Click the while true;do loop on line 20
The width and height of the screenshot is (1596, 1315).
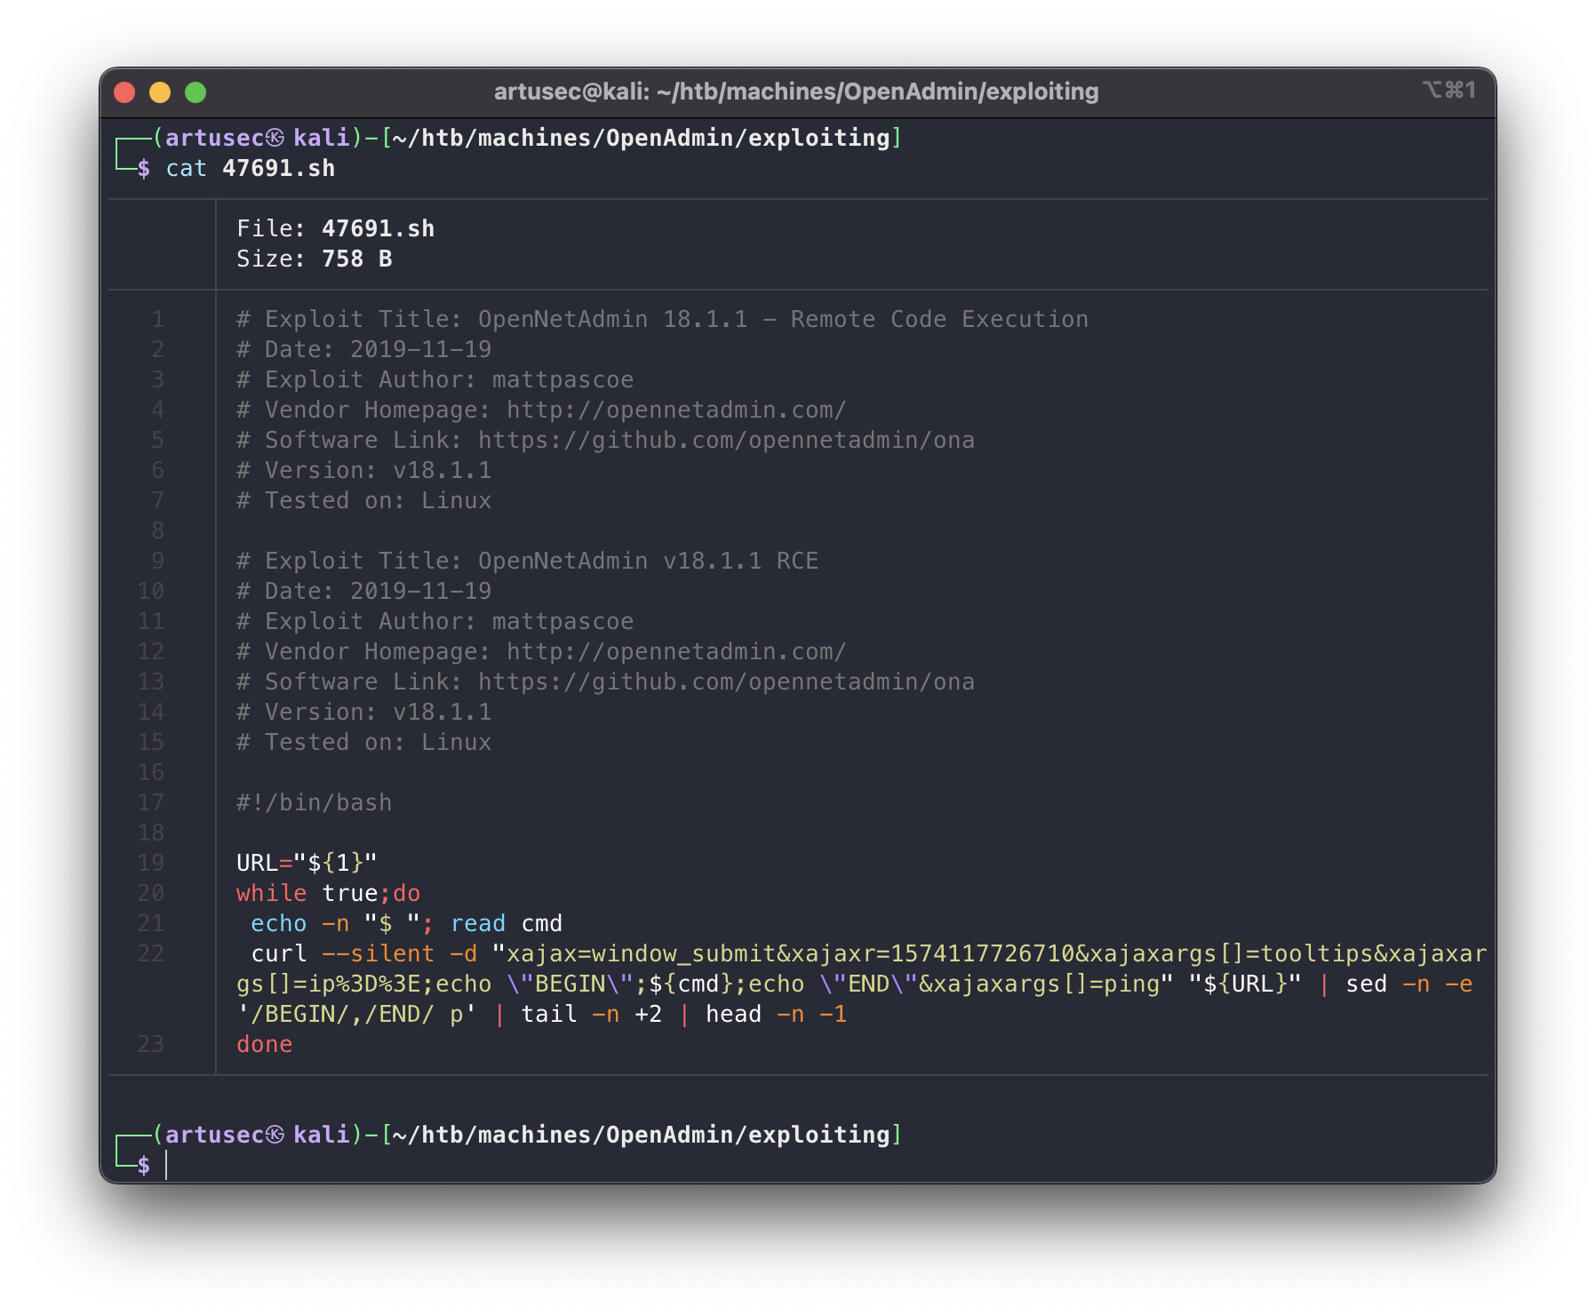coord(327,893)
